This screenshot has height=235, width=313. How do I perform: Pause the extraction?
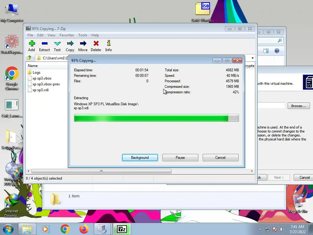tap(180, 158)
